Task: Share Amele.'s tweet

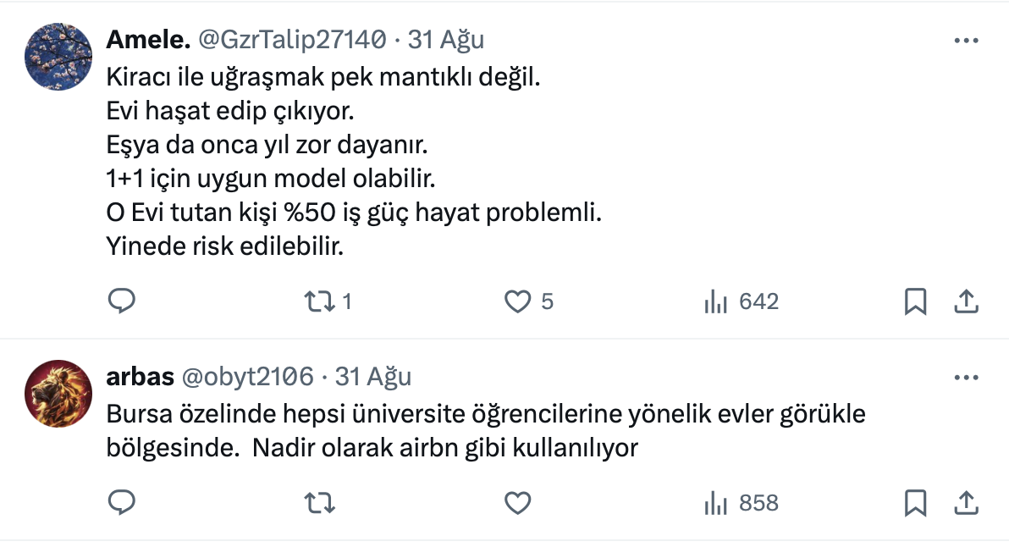Action: [967, 301]
